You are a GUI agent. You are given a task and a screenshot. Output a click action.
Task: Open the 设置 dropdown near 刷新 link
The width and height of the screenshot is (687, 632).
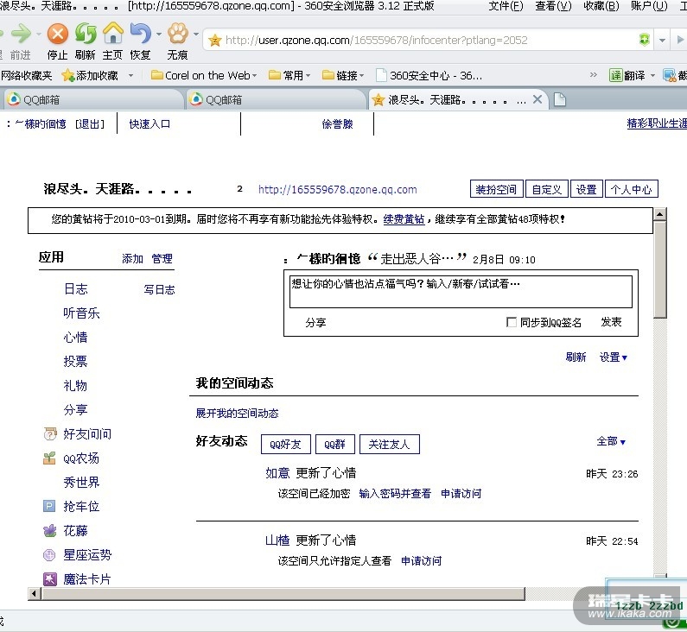(614, 357)
